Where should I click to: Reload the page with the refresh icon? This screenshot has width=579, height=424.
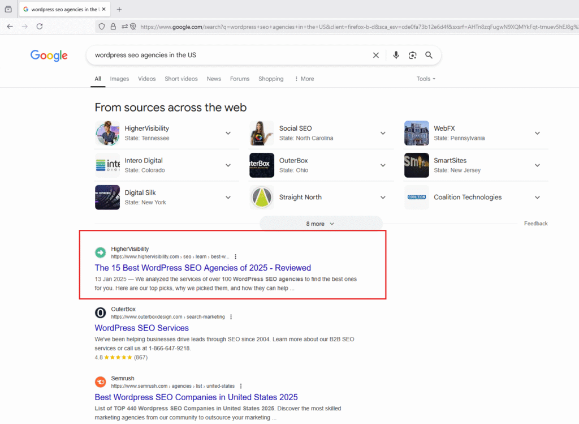click(40, 27)
